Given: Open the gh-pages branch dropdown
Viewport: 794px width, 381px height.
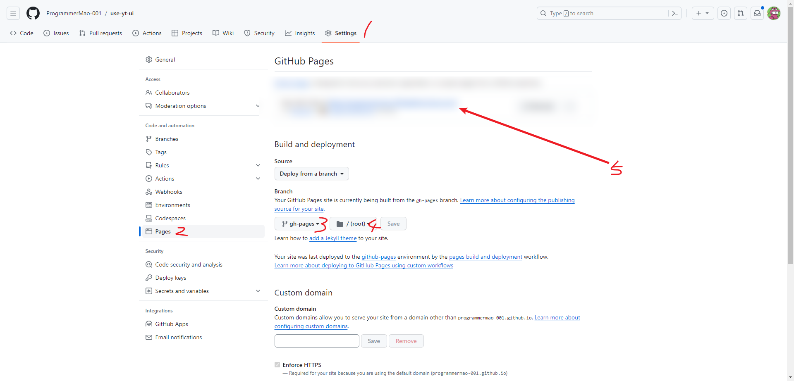Looking at the screenshot, I should click(301, 224).
